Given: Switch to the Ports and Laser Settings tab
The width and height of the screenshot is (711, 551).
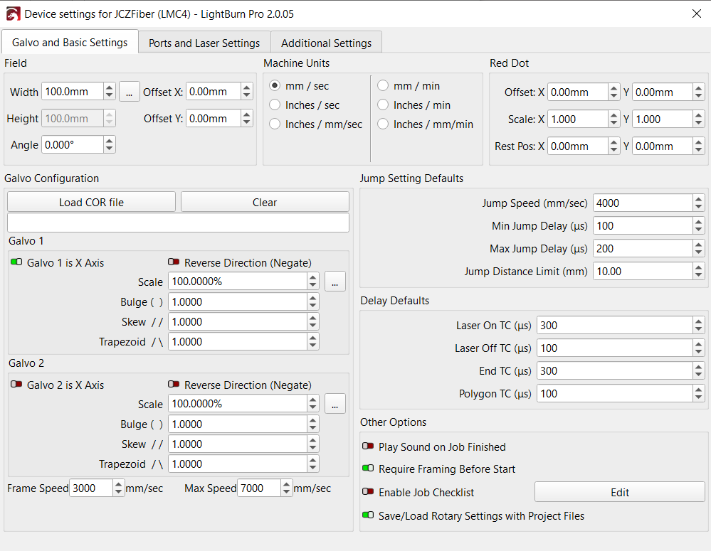Looking at the screenshot, I should click(x=204, y=43).
